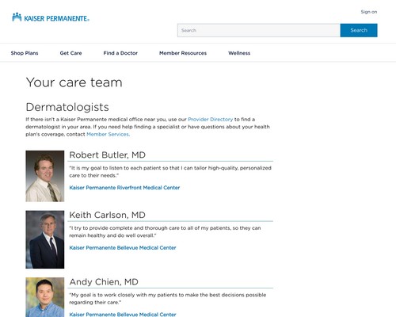Click the blue Search button
This screenshot has width=396, height=317.
pos(359,30)
